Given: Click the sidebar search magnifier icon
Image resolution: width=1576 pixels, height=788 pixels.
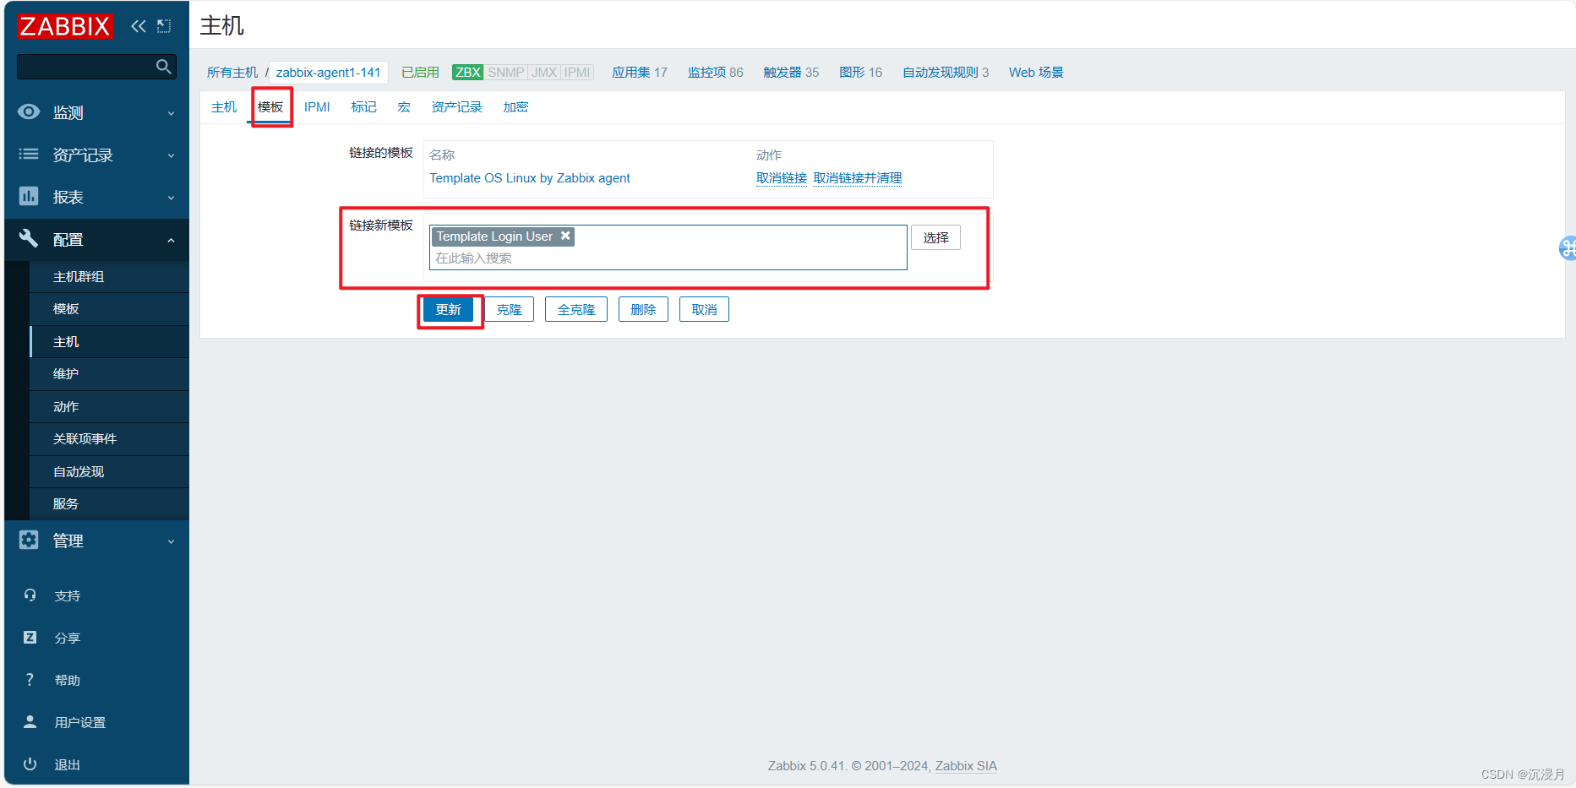Looking at the screenshot, I should (x=163, y=66).
